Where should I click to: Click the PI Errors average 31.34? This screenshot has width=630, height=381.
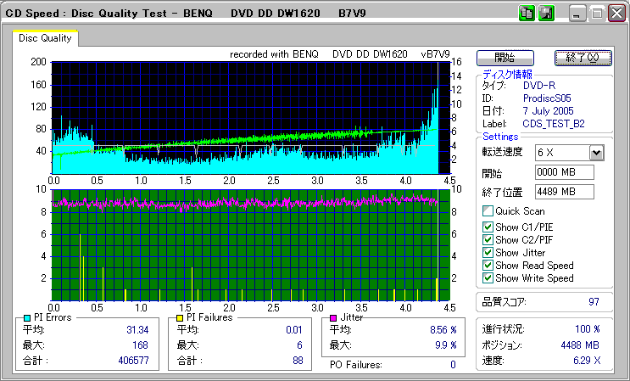tap(137, 330)
